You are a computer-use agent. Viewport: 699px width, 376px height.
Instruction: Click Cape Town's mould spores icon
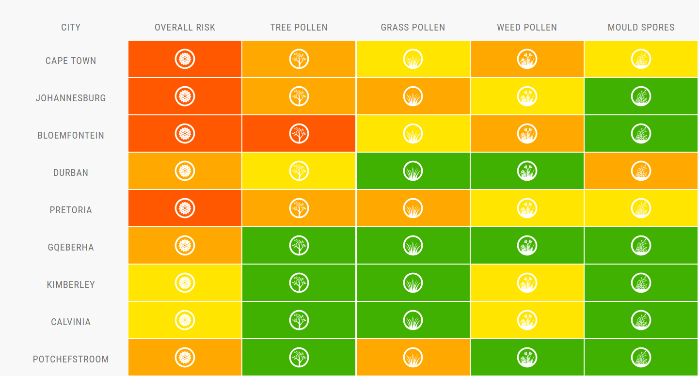[641, 59]
